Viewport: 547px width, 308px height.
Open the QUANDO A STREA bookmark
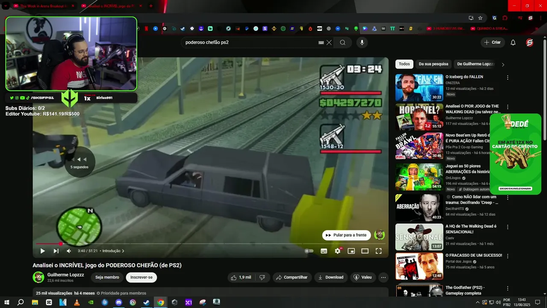[x=489, y=29]
